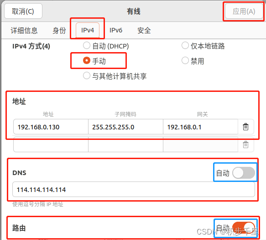This screenshot has width=266, height=240.
Task: Click the 192.168.0.130 address field
Action: point(51,127)
